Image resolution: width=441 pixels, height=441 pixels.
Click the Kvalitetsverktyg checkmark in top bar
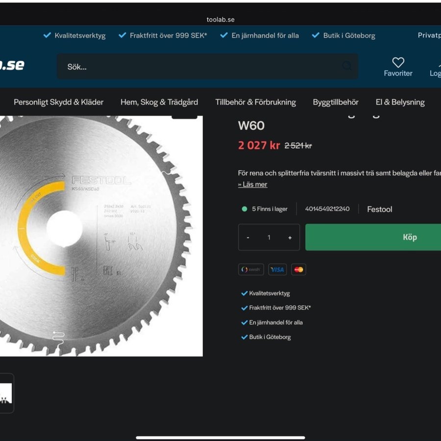tap(47, 35)
